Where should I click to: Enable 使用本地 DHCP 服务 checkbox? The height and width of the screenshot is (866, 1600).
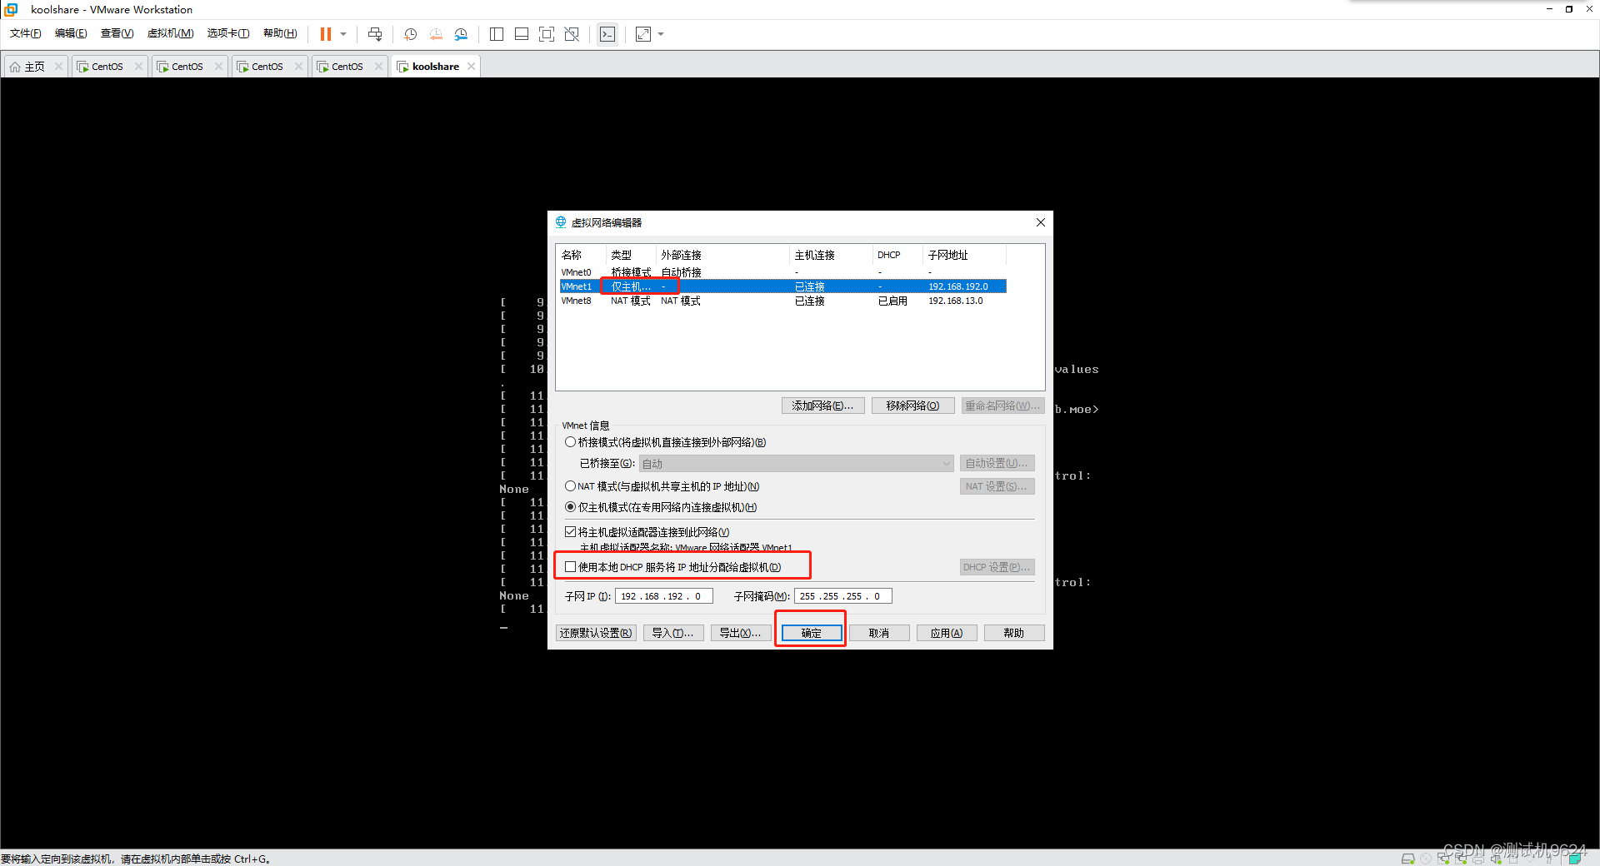click(571, 567)
